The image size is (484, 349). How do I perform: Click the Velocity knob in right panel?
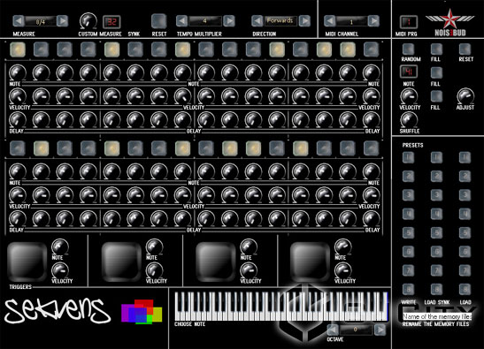[409, 96]
